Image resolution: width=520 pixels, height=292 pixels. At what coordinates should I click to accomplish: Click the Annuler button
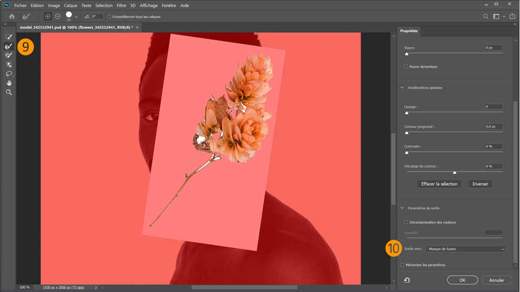[x=497, y=280]
